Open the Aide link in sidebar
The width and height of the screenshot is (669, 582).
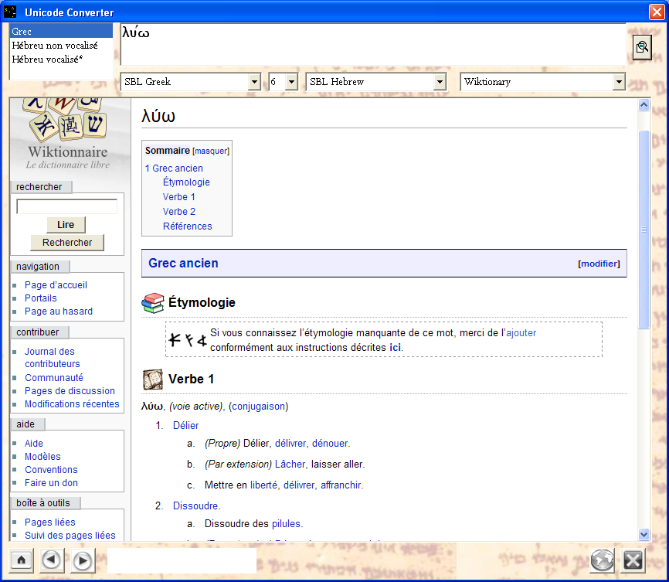coord(34,443)
